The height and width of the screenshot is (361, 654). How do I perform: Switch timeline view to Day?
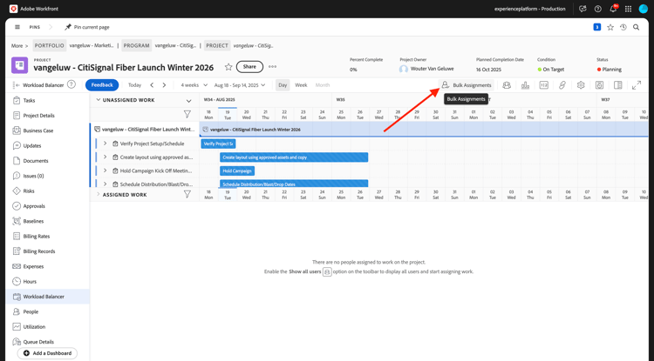click(x=283, y=85)
